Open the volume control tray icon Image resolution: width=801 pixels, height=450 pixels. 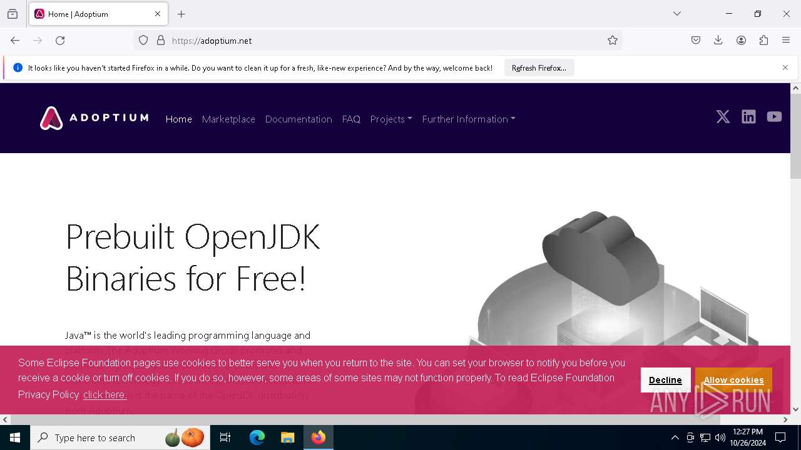pos(720,437)
